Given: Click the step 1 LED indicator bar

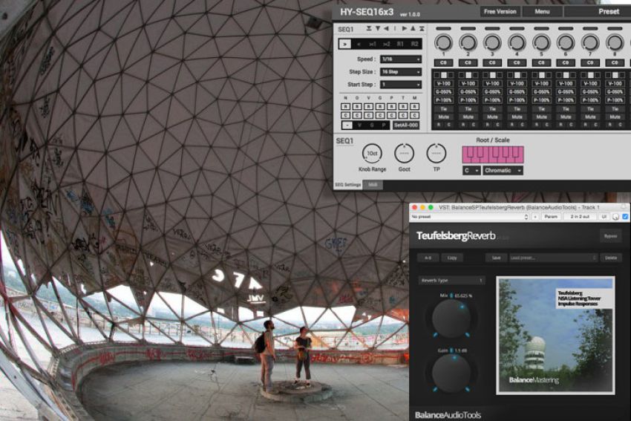Looking at the screenshot, I should tap(443, 28).
